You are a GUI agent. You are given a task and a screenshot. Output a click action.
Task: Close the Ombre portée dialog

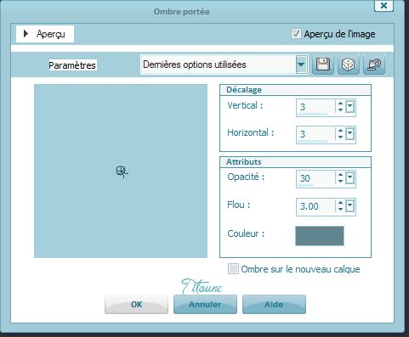click(384, 5)
